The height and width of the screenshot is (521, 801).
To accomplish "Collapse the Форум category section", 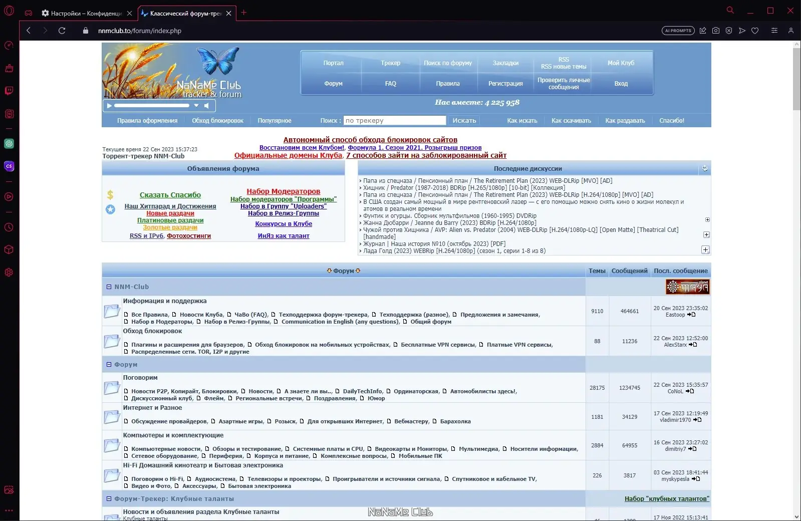I will [109, 365].
